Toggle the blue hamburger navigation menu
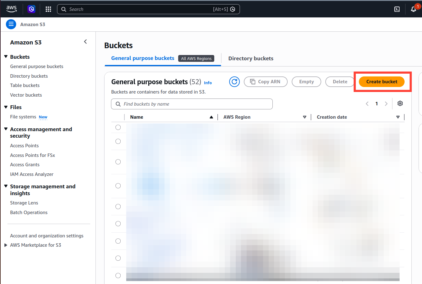Screen dimensions: 422x284 pyautogui.click(x=11, y=24)
